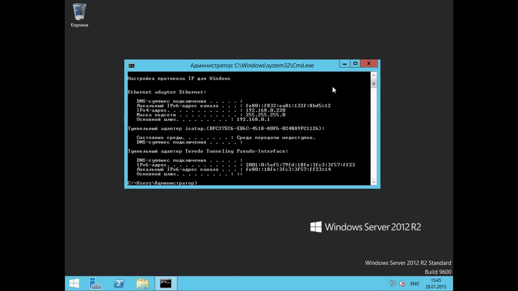Click the scroll up arrow in Cmd
This screenshot has width=518, height=291.
point(374,76)
